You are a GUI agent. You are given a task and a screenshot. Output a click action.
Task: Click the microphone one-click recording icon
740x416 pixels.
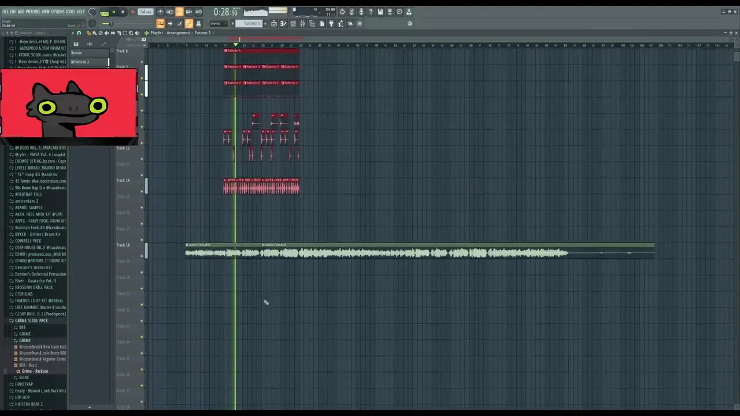click(x=361, y=12)
